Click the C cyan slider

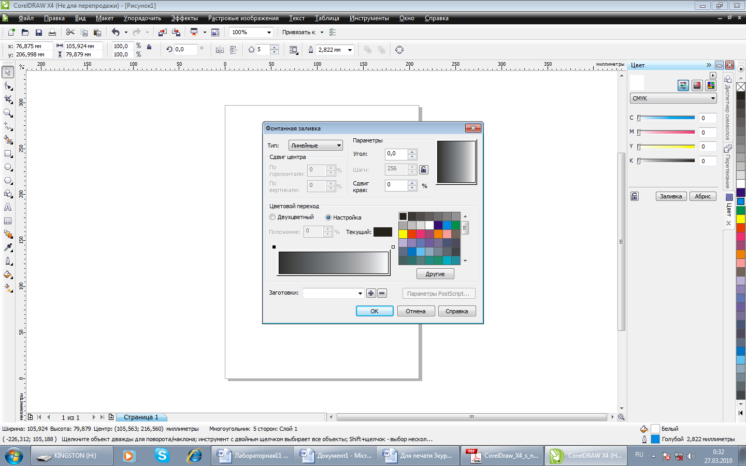click(x=666, y=118)
